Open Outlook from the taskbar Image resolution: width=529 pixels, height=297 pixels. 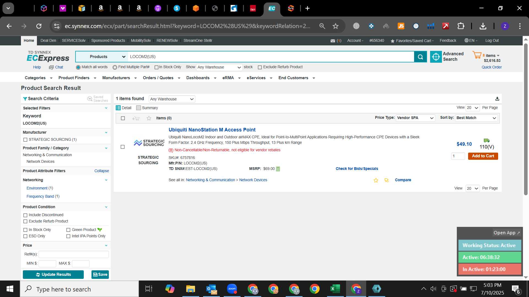(211, 289)
